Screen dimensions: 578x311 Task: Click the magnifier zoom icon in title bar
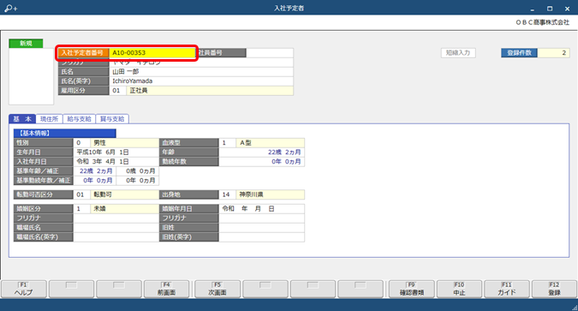(10, 8)
